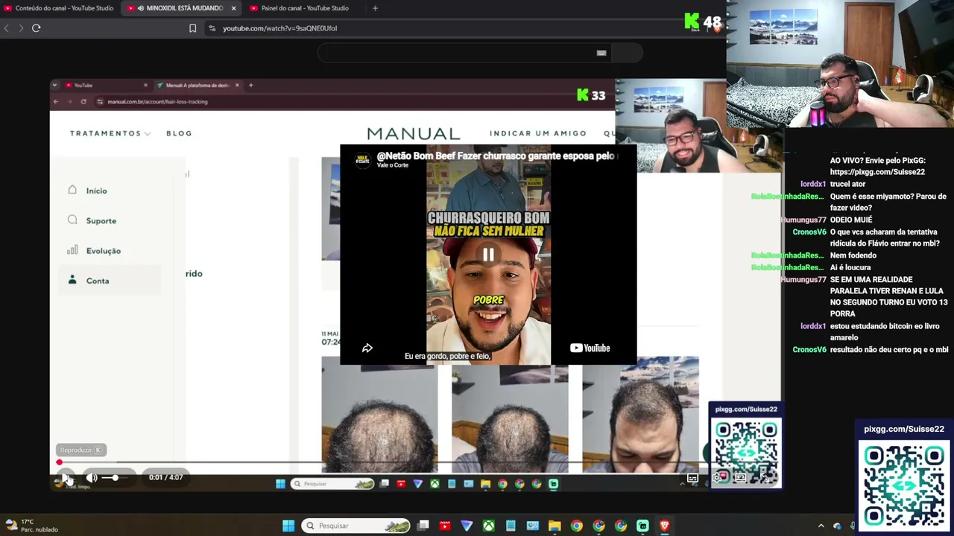Screen dimensions: 954x536
Task: Open the YouTube logo link in embedded video
Action: tap(590, 348)
